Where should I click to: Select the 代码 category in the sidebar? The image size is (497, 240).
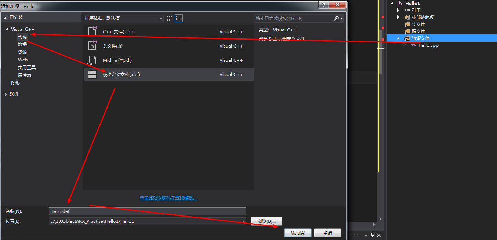[x=22, y=37]
